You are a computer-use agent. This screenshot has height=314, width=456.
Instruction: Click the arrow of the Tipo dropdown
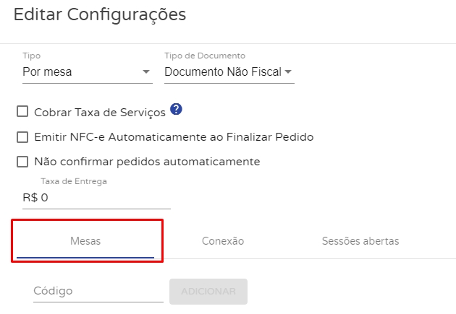click(x=146, y=72)
